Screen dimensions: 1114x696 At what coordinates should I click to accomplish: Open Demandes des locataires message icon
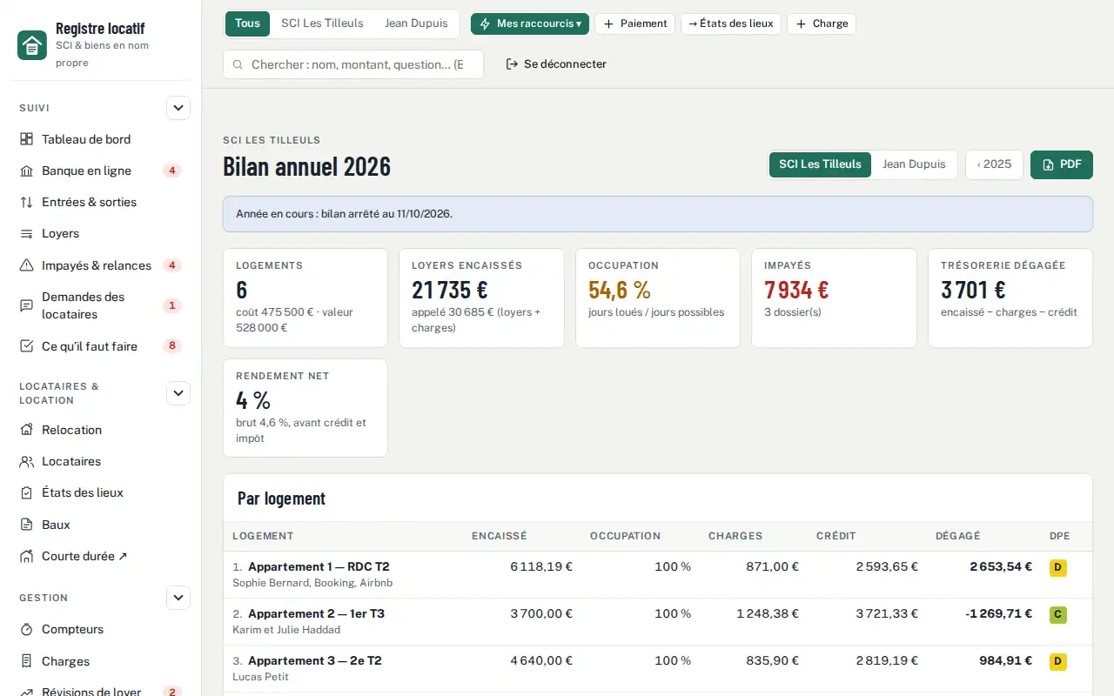pyautogui.click(x=26, y=305)
